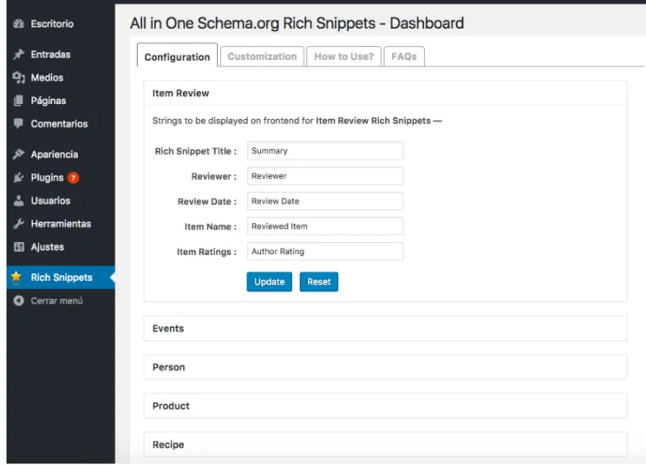Switch to the How to Use? tab
Image resolution: width=646 pixels, height=465 pixels.
click(343, 56)
